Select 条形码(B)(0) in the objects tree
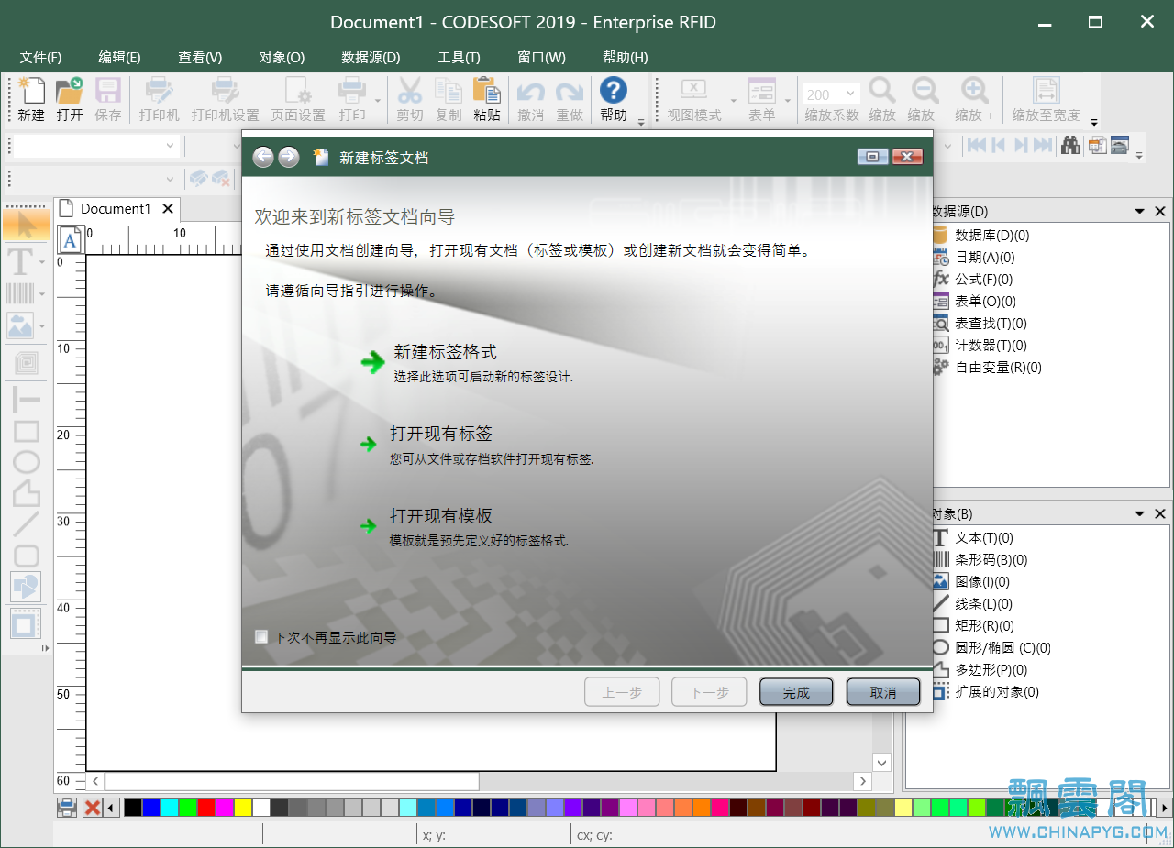 [991, 560]
